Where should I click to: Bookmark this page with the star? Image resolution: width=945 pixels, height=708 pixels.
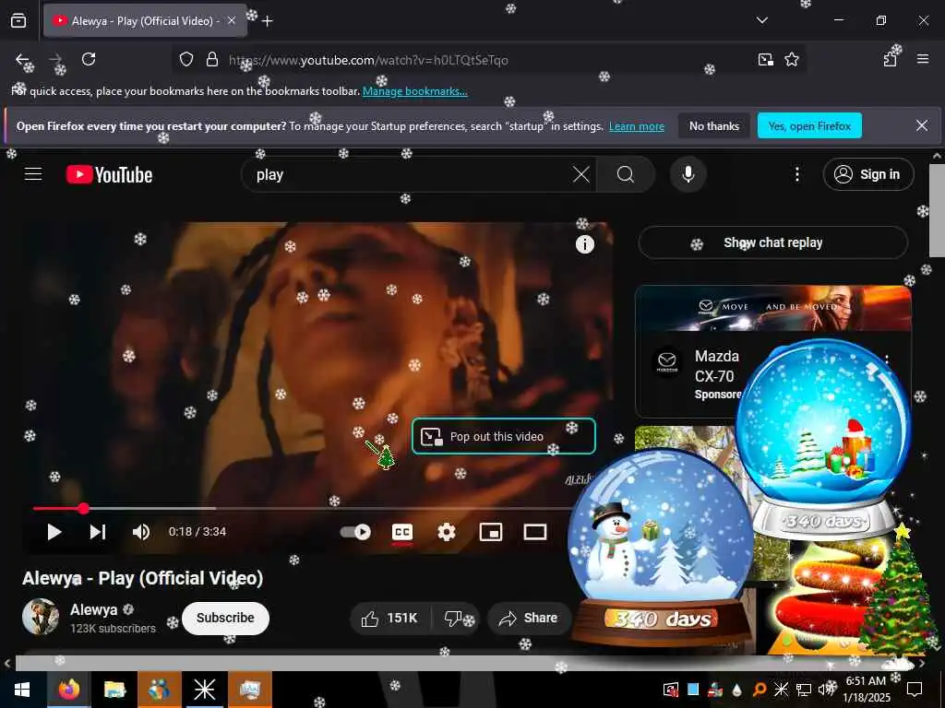(x=792, y=60)
